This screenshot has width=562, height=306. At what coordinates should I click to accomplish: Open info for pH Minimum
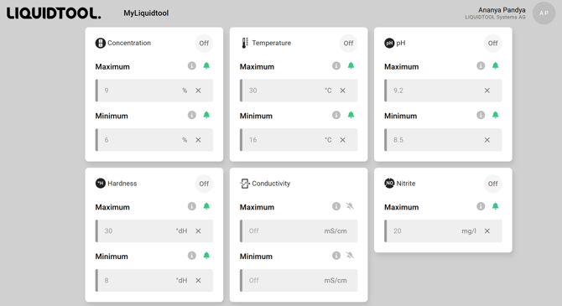coord(481,115)
